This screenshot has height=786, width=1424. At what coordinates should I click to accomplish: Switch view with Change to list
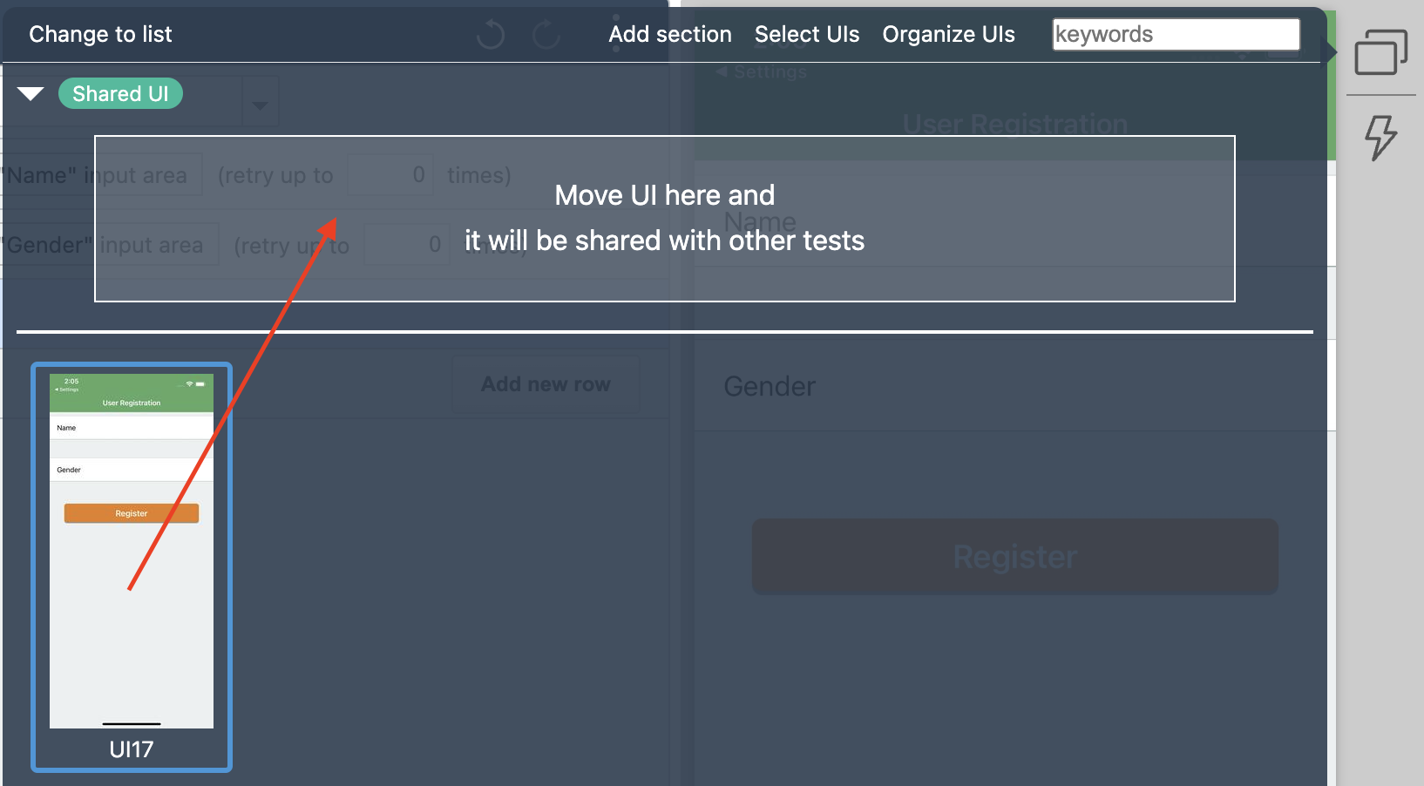tap(100, 34)
